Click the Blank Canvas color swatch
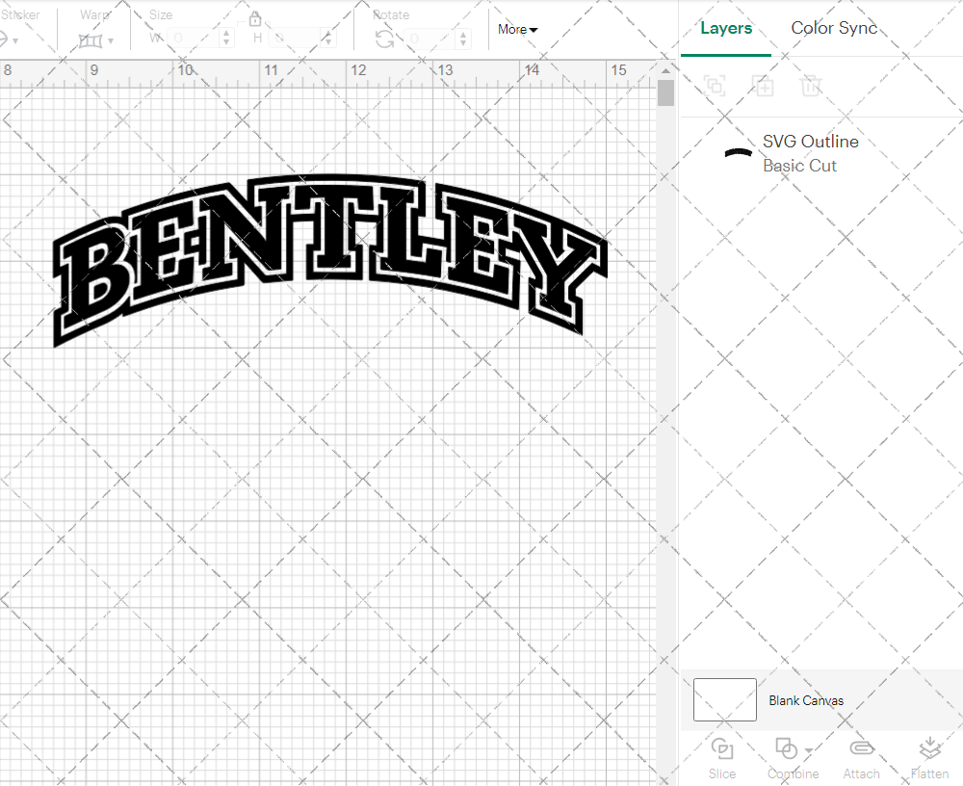 [724, 700]
